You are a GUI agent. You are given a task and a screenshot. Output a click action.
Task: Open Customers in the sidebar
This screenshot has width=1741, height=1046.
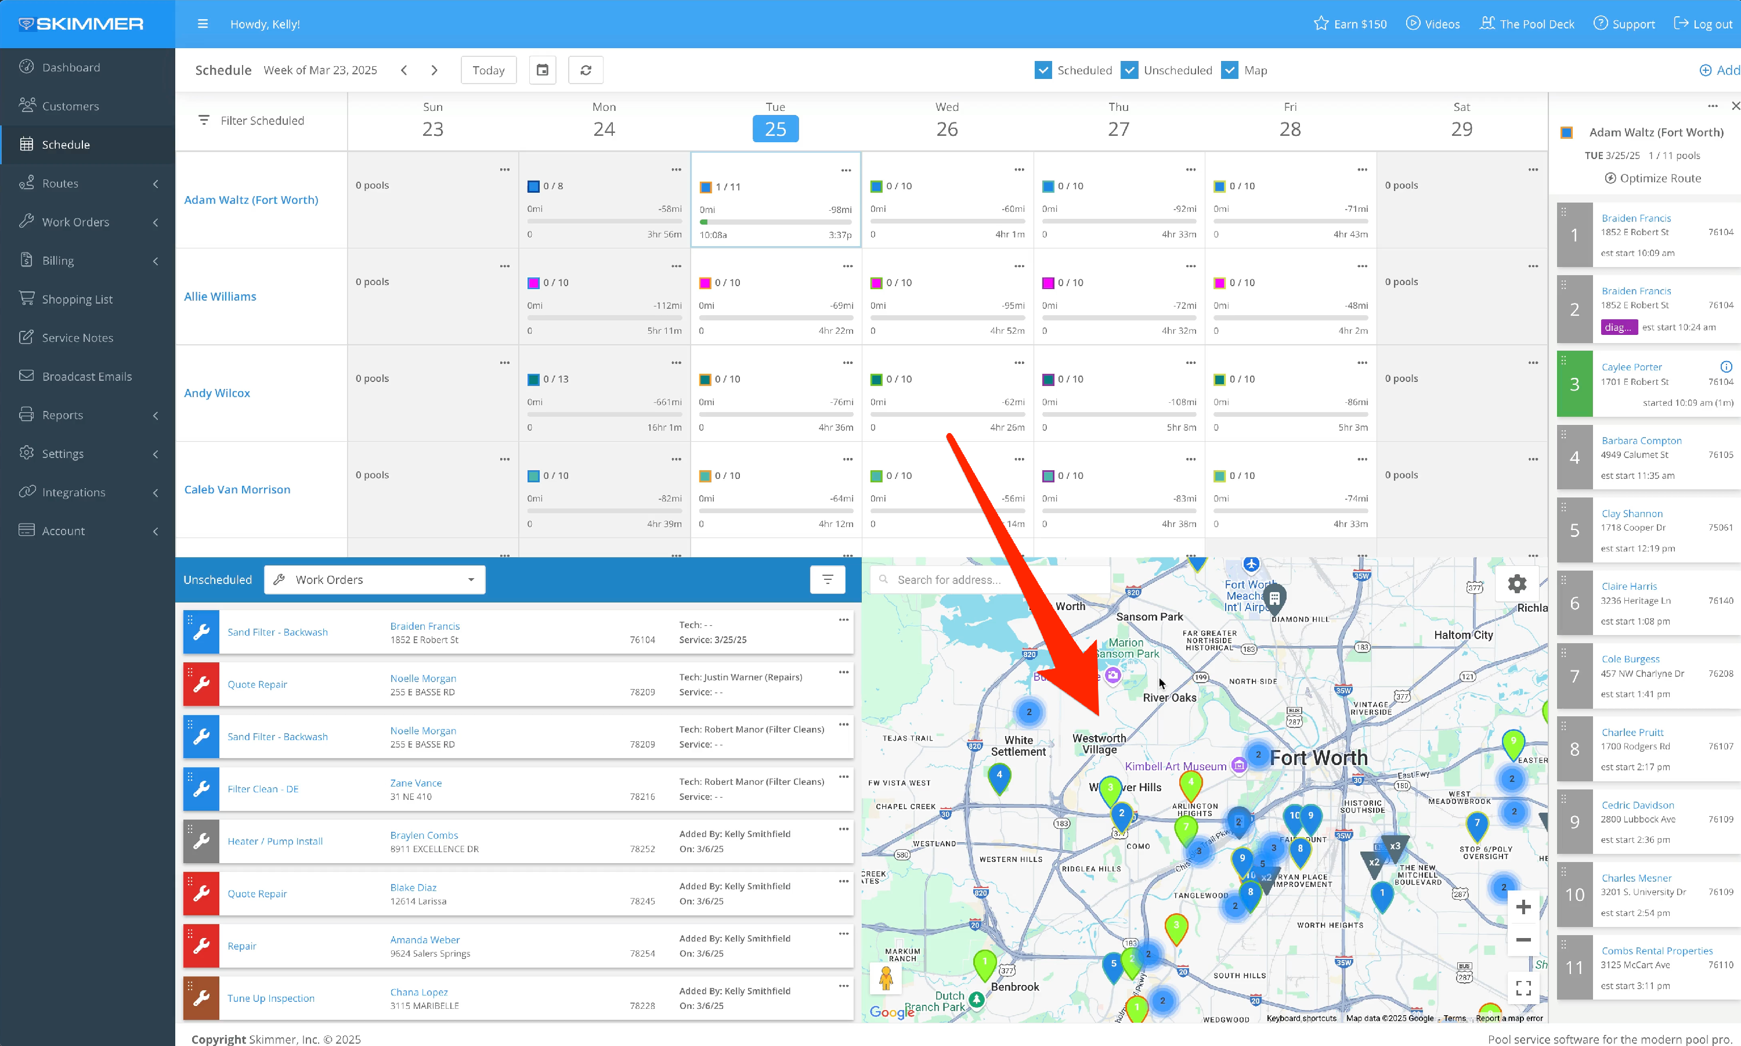tap(70, 106)
